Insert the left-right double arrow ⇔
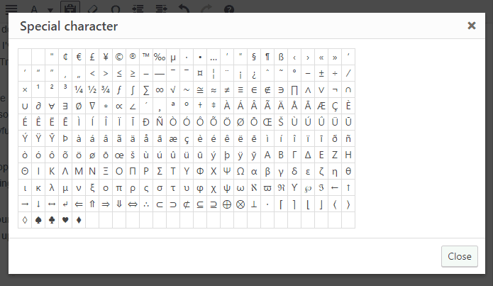The width and height of the screenshot is (493, 286). click(133, 204)
